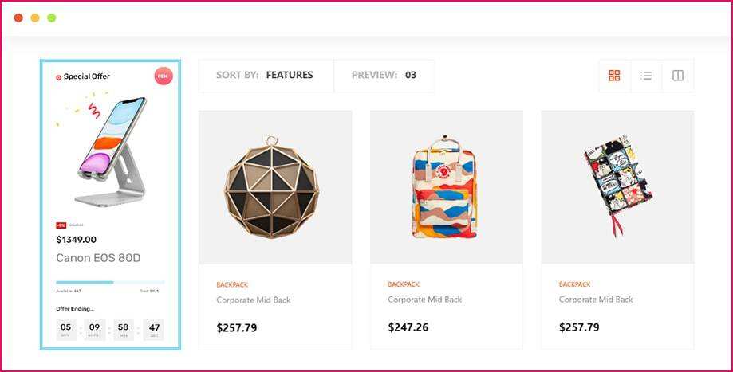
Task: Select the split column view icon
Action: point(678,76)
